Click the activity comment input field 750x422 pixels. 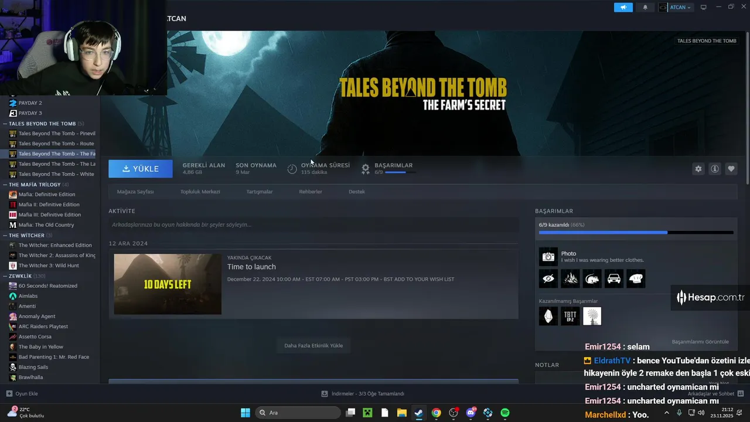[x=313, y=224]
